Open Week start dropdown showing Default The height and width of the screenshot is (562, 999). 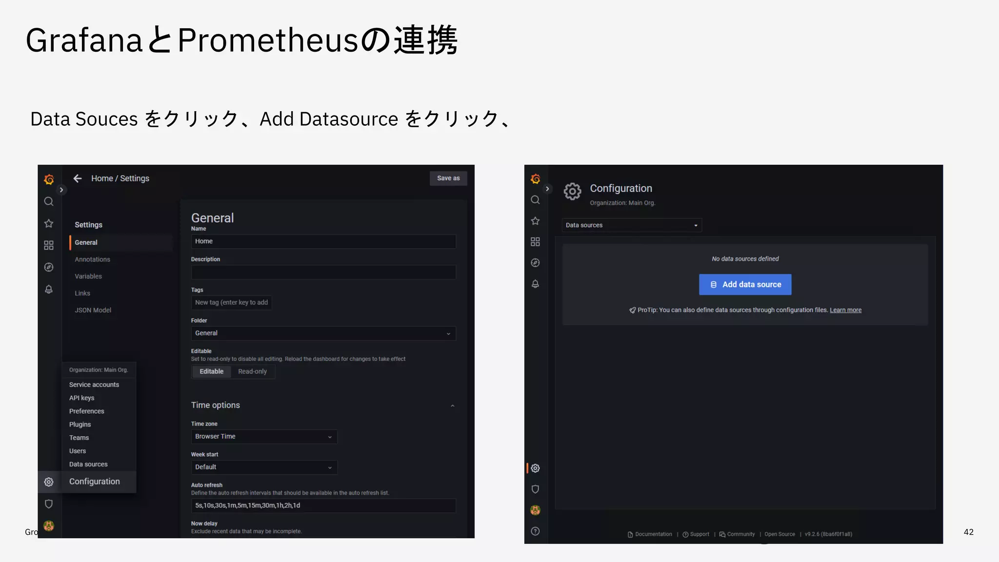(264, 467)
